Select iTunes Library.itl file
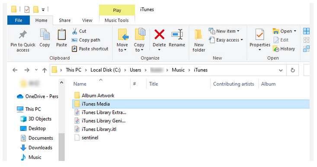The image size is (317, 167). click(96, 129)
